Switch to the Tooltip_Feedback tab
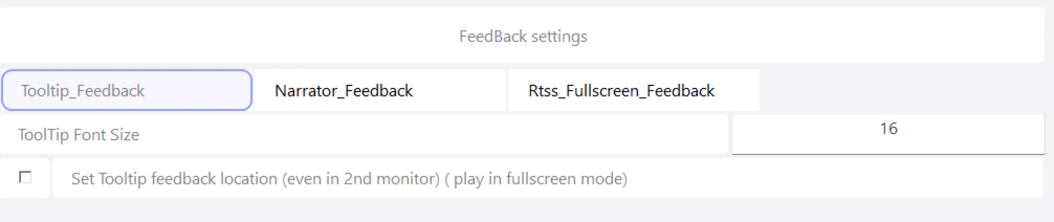Image resolution: width=1054 pixels, height=222 pixels. tap(127, 90)
